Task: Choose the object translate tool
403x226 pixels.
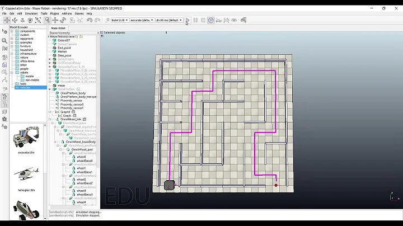Action: pyautogui.click(x=55, y=20)
